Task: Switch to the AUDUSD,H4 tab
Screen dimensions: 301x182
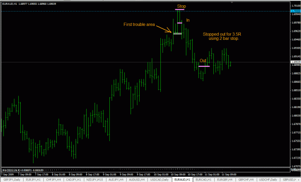Action: coord(137,180)
